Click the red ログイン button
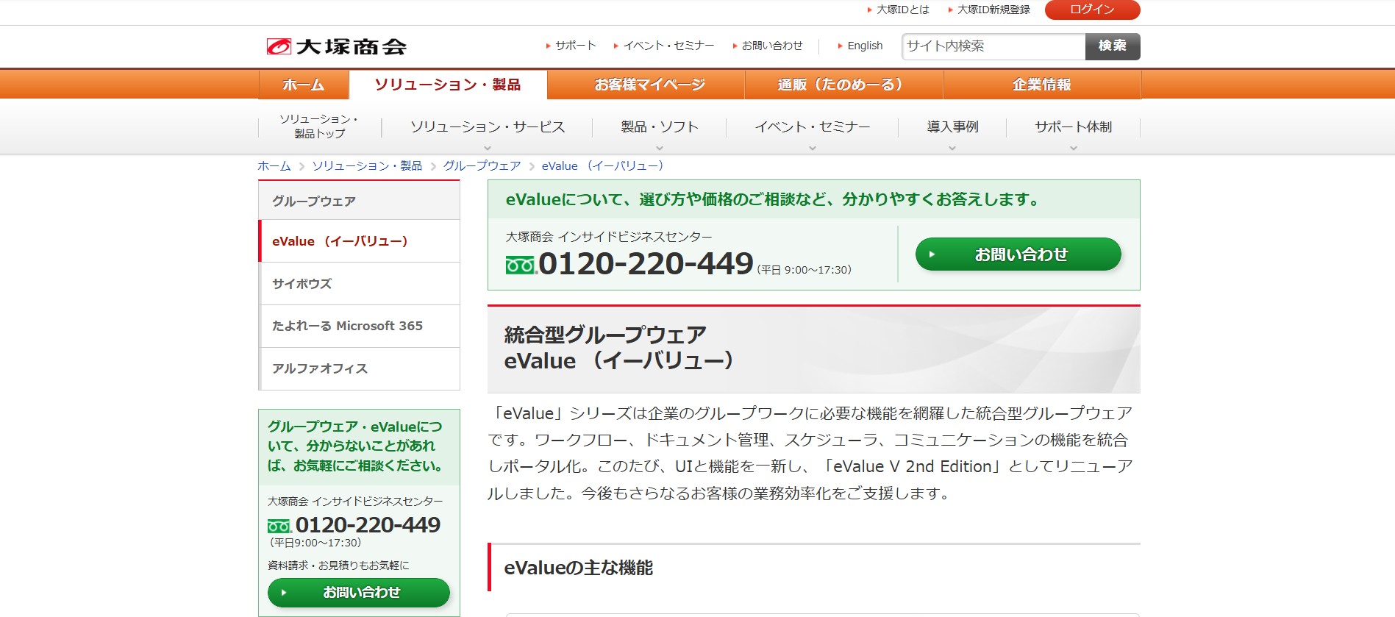Image resolution: width=1395 pixels, height=617 pixels. point(1092,10)
